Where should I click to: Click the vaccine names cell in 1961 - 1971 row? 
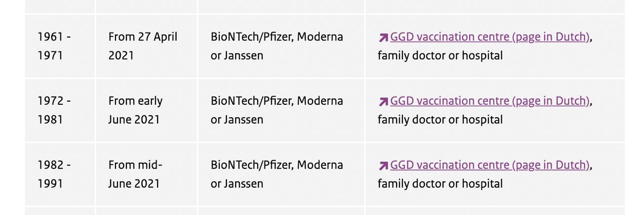pyautogui.click(x=281, y=46)
